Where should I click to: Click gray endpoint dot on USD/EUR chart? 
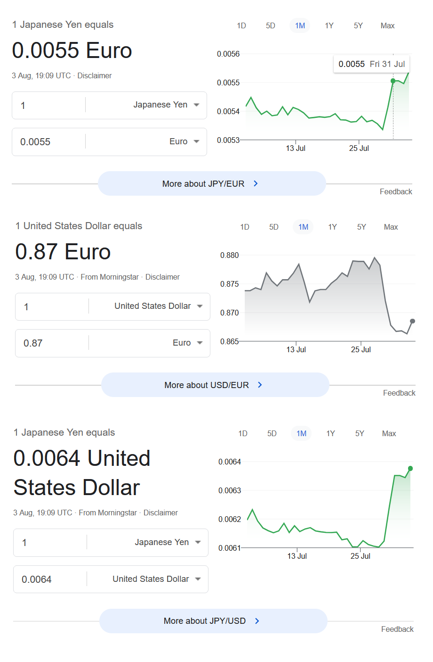pyautogui.click(x=413, y=321)
